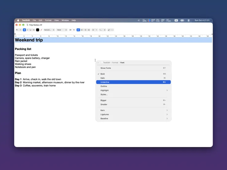The width and height of the screenshot is (227, 170).
Task: Choose Styles… in the Font menu
Action: click(x=133, y=95)
